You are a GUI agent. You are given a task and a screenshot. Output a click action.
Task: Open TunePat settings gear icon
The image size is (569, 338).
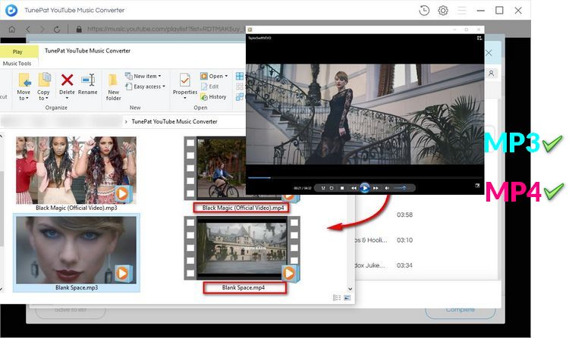pyautogui.click(x=443, y=11)
